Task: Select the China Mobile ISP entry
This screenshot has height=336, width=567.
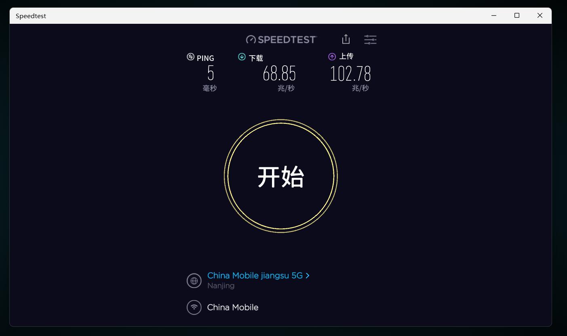Action: (233, 307)
